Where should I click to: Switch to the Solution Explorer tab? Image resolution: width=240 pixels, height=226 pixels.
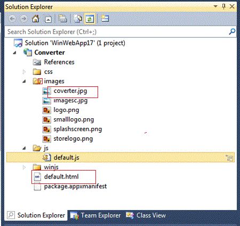pos(36,215)
